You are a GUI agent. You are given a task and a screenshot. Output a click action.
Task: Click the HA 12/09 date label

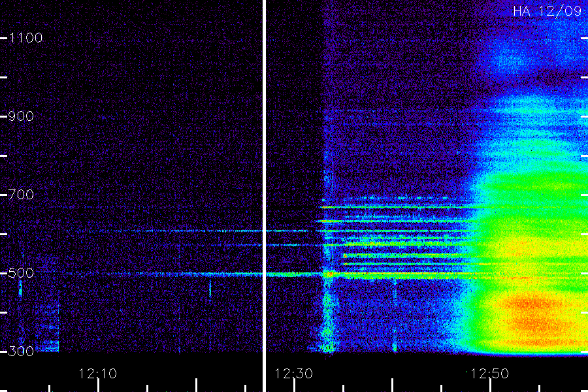[x=547, y=11]
